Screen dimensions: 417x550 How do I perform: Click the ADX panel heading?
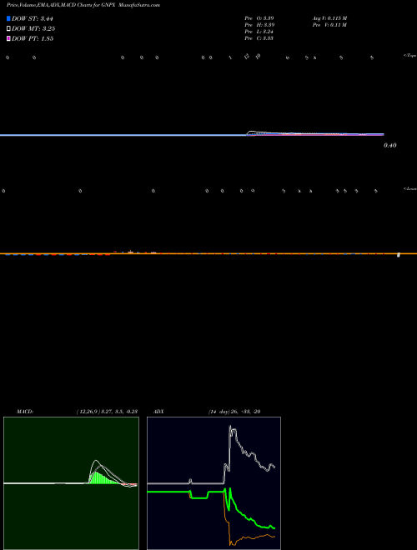pos(158,412)
